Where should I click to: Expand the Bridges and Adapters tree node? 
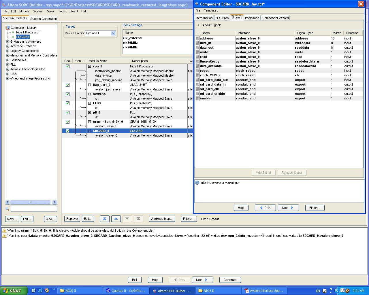pyautogui.click(x=7, y=41)
